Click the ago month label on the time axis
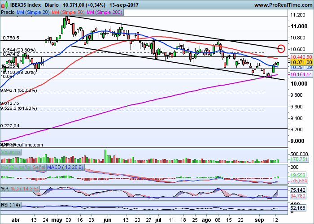This screenshot has width=314, height=224. 206,220
